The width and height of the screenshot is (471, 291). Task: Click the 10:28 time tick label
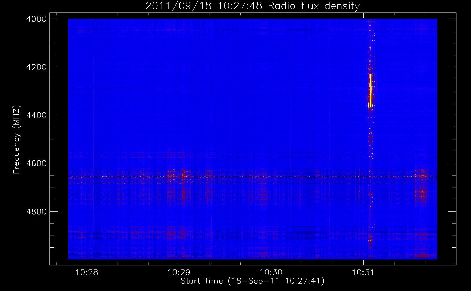[x=87, y=273]
